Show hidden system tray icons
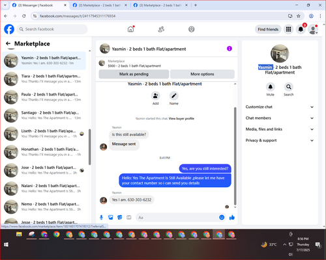Image resolution: width=326 pixels, height=260 pixels. (x=284, y=244)
